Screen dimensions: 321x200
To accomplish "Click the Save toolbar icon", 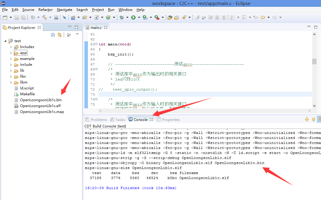I will point(17,17).
